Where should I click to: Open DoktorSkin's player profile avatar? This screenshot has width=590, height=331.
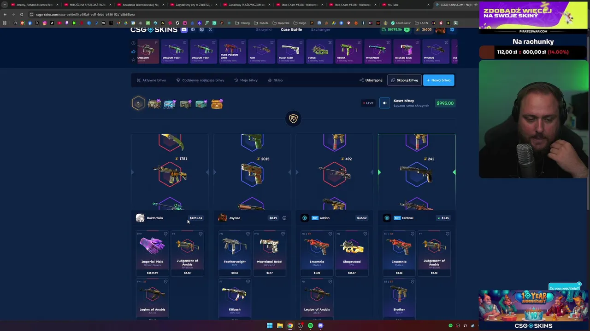140,218
